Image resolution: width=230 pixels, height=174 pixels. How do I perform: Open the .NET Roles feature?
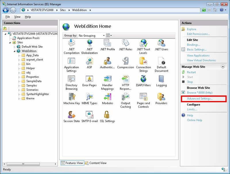pyautogui.click(x=126, y=45)
